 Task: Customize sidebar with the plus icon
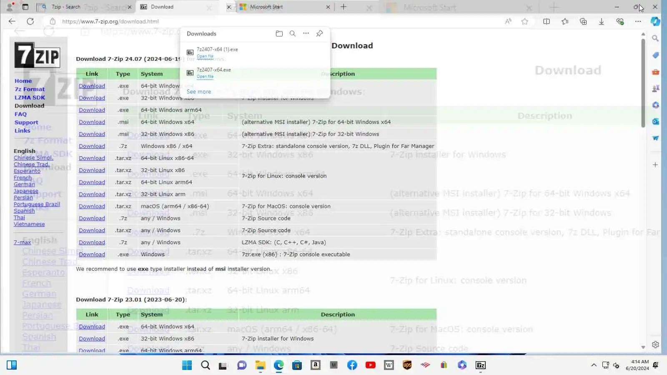point(655,165)
